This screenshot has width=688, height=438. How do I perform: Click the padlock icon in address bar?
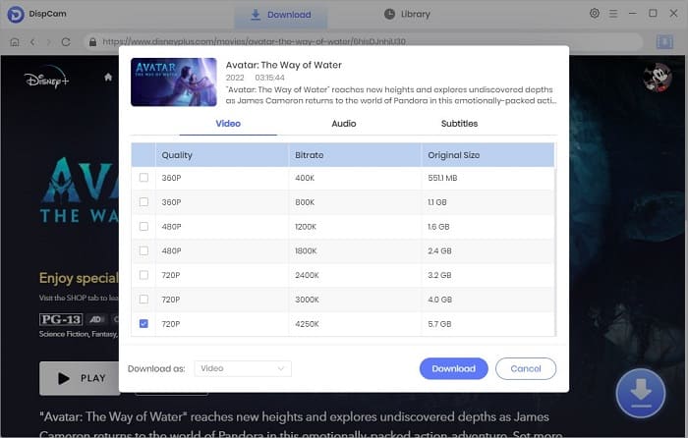point(92,42)
